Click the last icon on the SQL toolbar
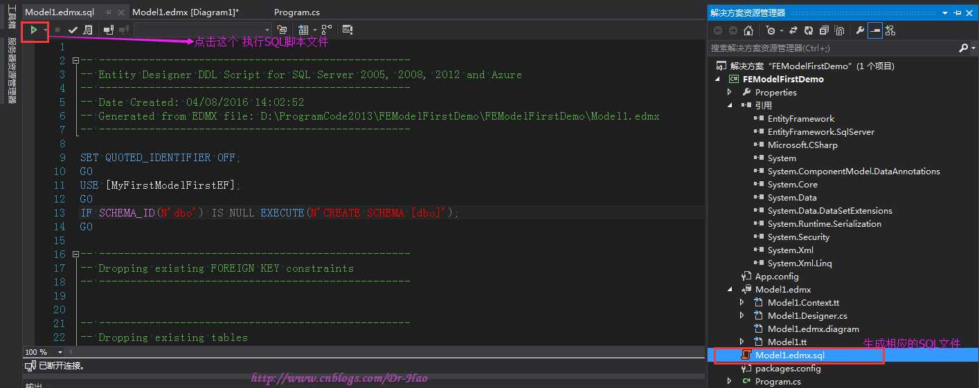Screen dimensions: 979x388 (348, 30)
